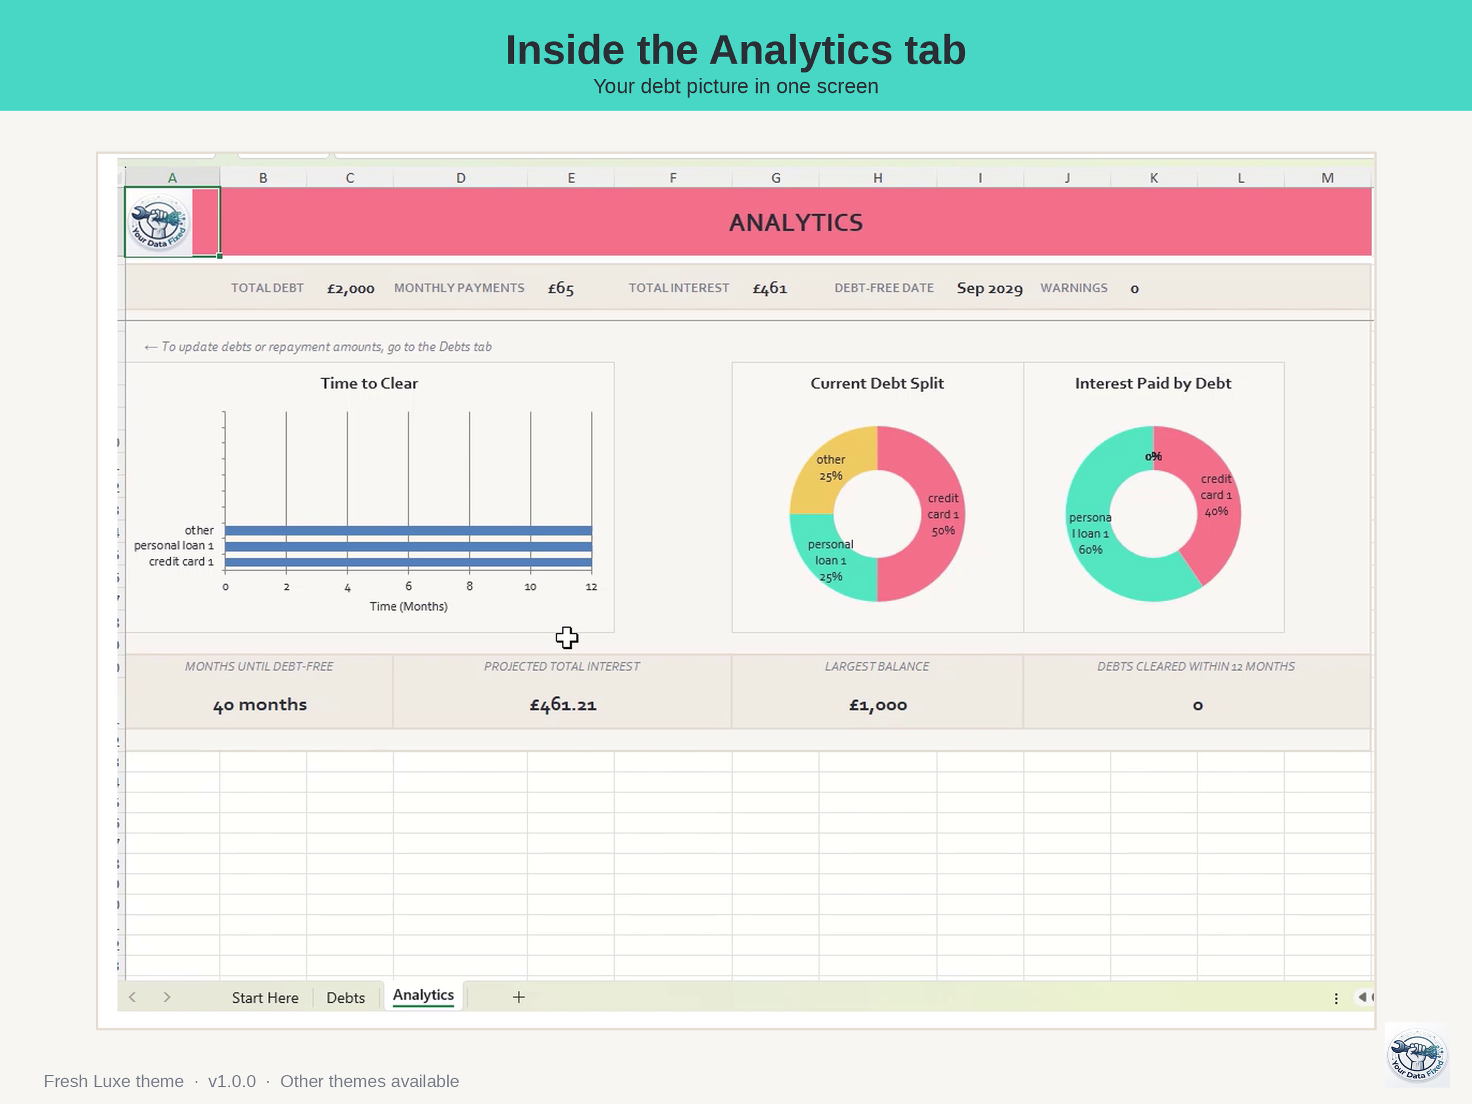This screenshot has height=1104, width=1472.
Task: Switch to the Start Here sheet tab
Action: tap(265, 997)
